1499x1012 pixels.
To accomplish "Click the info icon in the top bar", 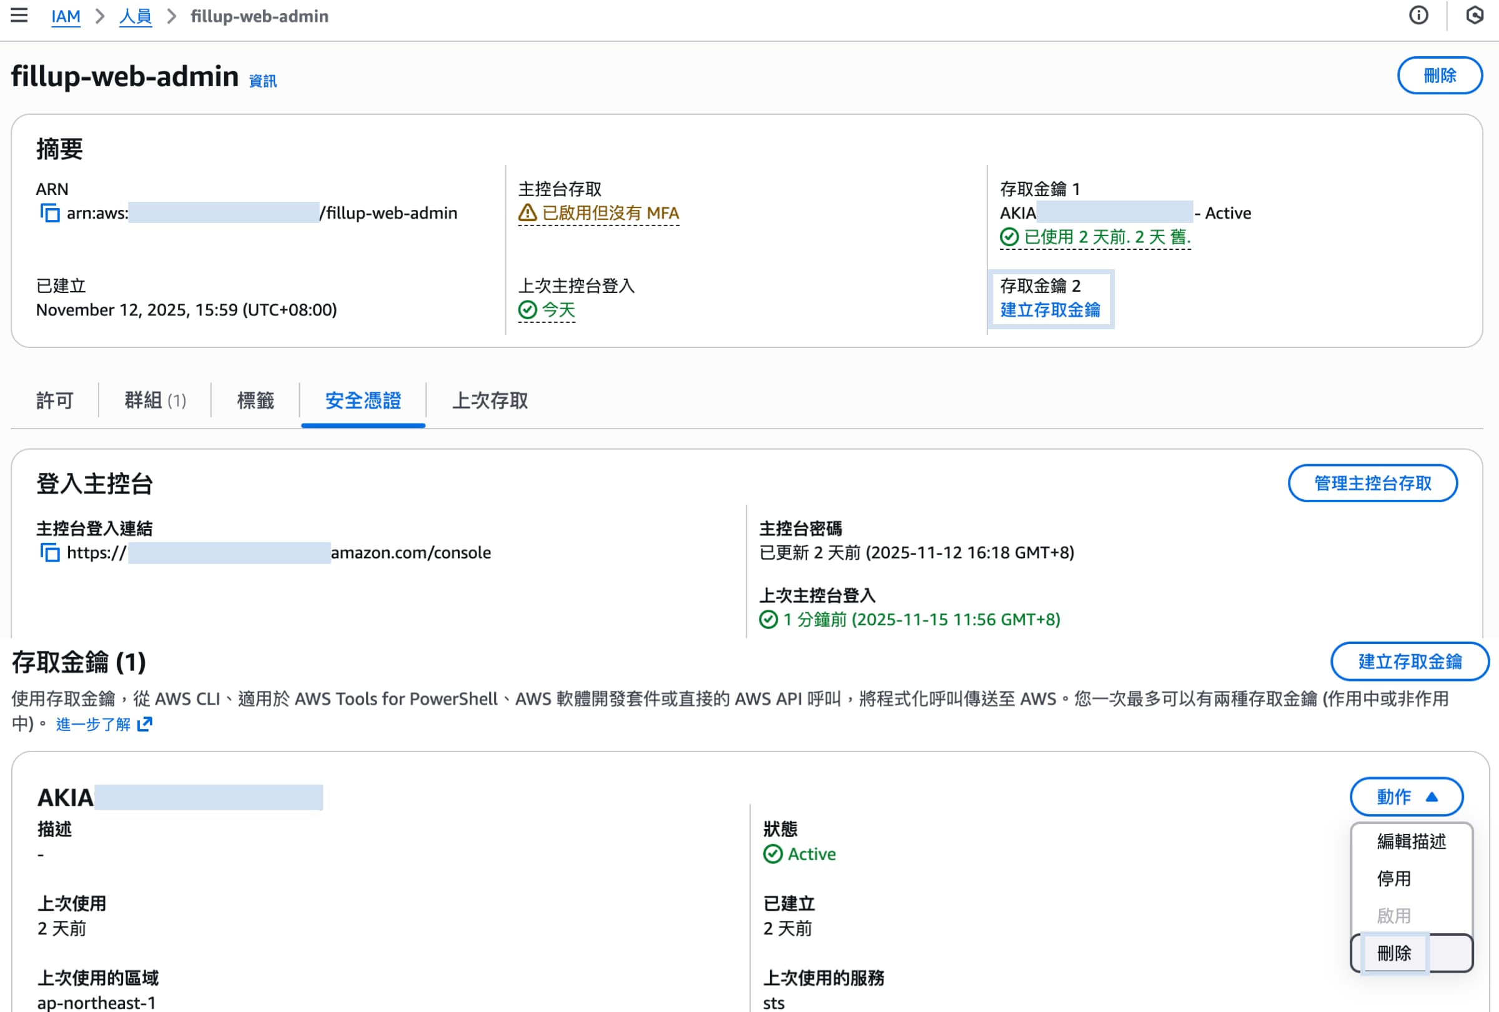I will (1418, 16).
